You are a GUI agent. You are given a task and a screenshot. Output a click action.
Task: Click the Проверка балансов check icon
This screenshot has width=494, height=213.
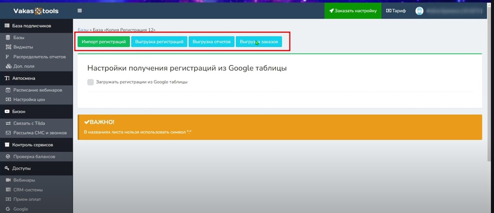pos(8,157)
